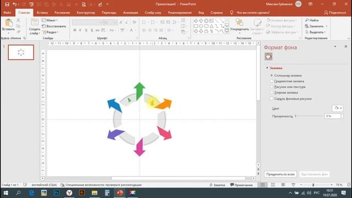This screenshot has width=352, height=198.
Task: Toggle Hide background graphics (Скрыть фоновые рисунки) checkbox
Action: pos(272,98)
